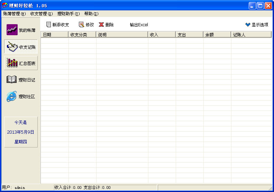Screen dimensions: 274x192
Task: Select the 收支记账 sidebar button
Action: (x=21, y=47)
